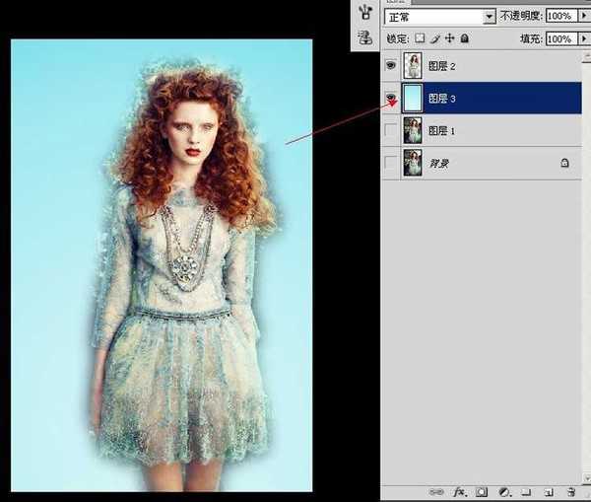Toggle lock transparent pixels
591x502 pixels.
tap(420, 38)
